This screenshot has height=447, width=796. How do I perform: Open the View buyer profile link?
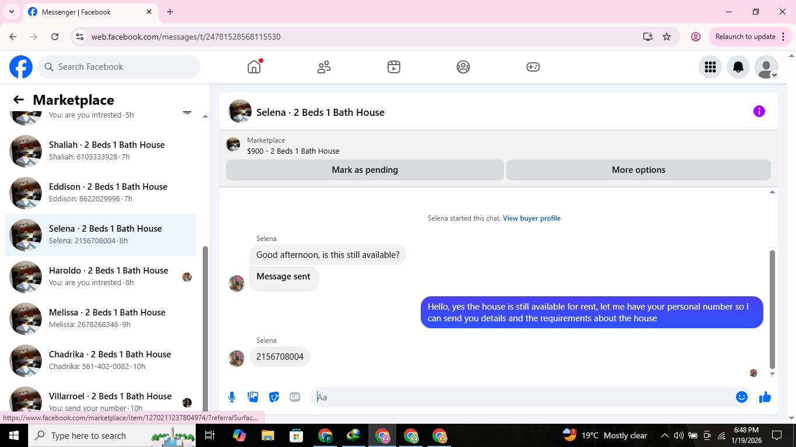pos(531,218)
